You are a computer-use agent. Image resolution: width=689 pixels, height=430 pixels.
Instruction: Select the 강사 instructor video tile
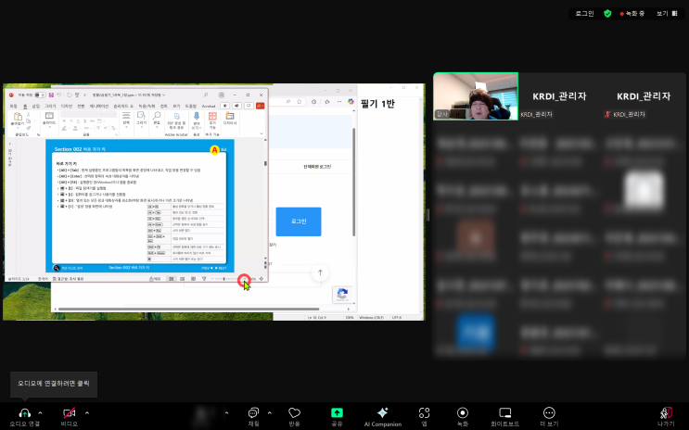(476, 96)
